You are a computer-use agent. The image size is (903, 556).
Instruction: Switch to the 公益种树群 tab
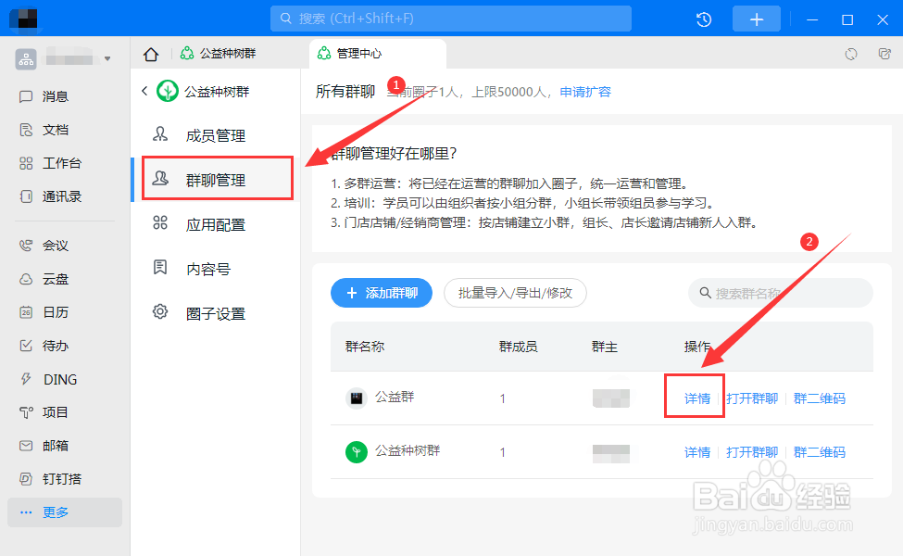click(219, 54)
